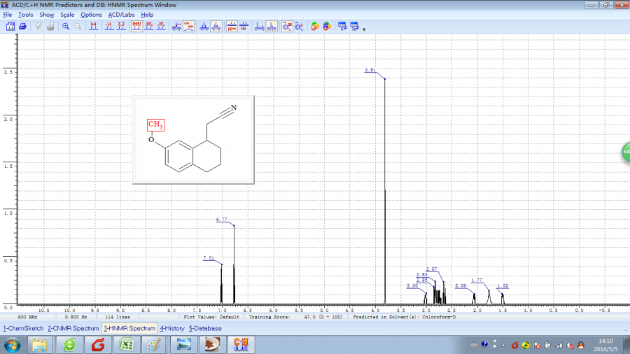Screen dimensions: 630x354
Task: Click the green 68 side badge
Action: click(x=626, y=152)
